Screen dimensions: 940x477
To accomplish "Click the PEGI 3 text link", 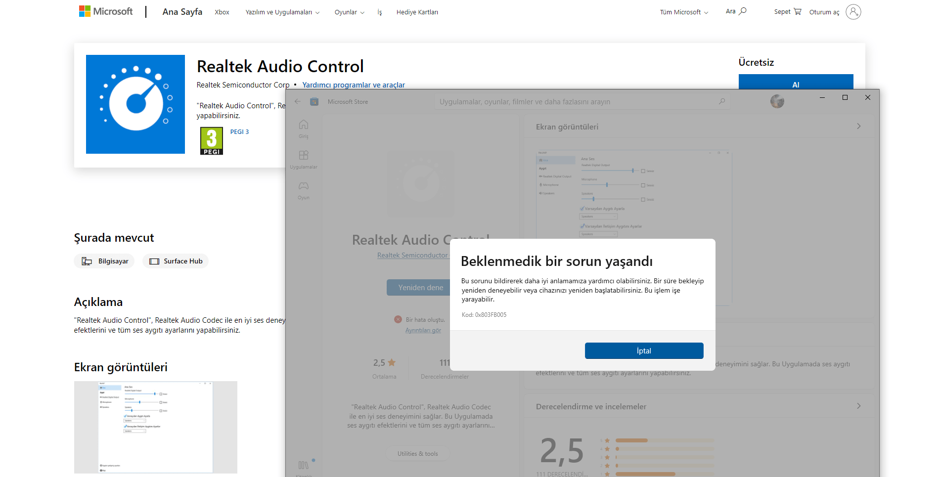I will click(239, 132).
